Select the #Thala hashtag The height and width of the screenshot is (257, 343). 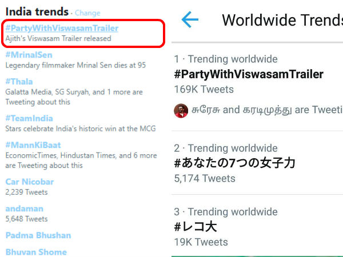pos(19,82)
